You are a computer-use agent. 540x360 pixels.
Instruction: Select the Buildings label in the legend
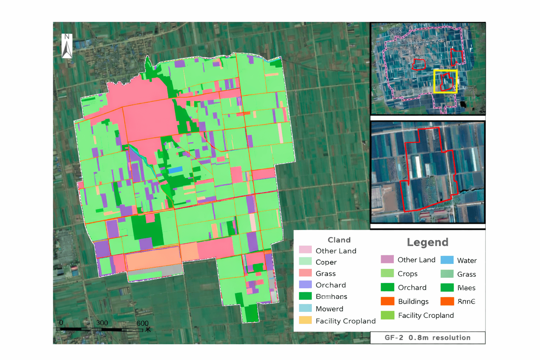pyautogui.click(x=413, y=302)
